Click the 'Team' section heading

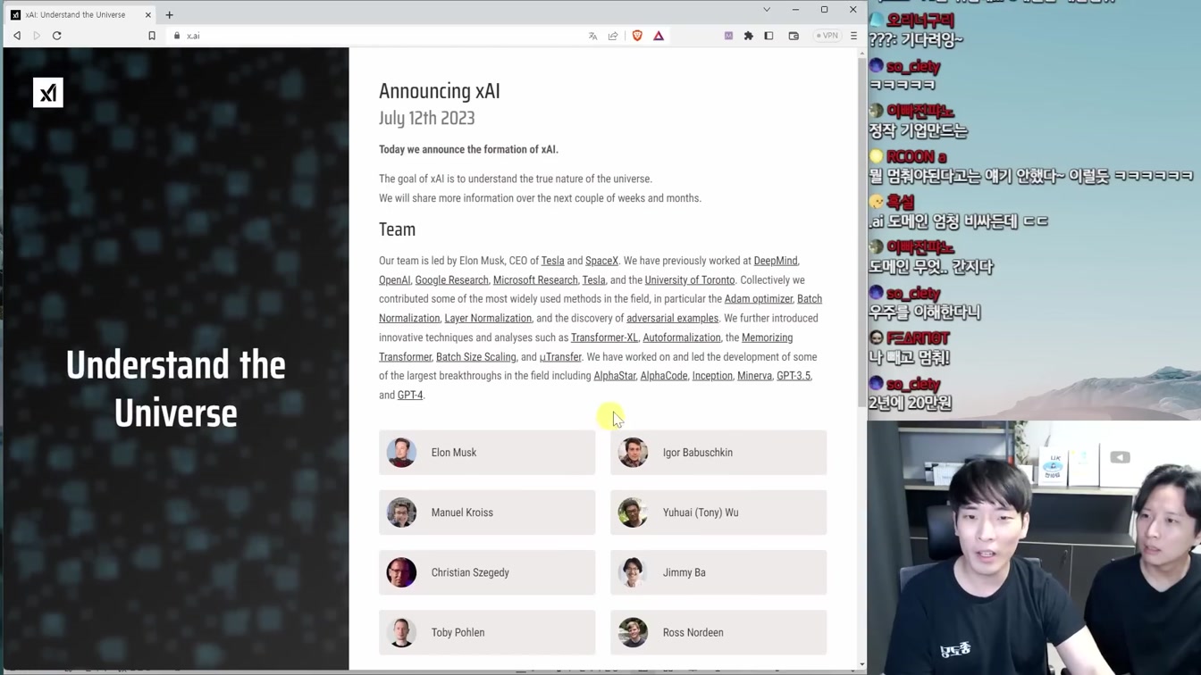click(397, 229)
